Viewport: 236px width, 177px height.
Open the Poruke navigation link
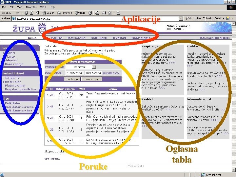click(56, 38)
